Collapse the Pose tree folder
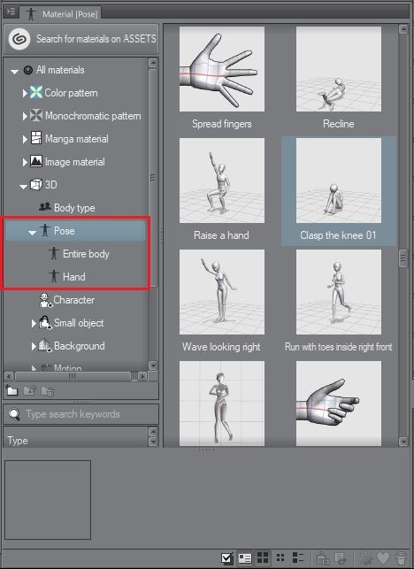 coord(33,232)
